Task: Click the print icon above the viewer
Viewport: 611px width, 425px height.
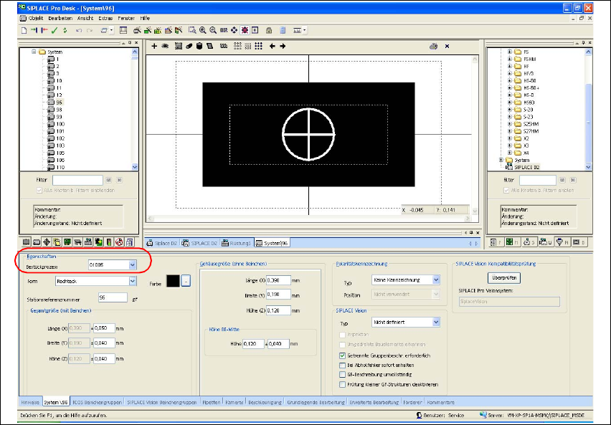Action: [x=433, y=46]
